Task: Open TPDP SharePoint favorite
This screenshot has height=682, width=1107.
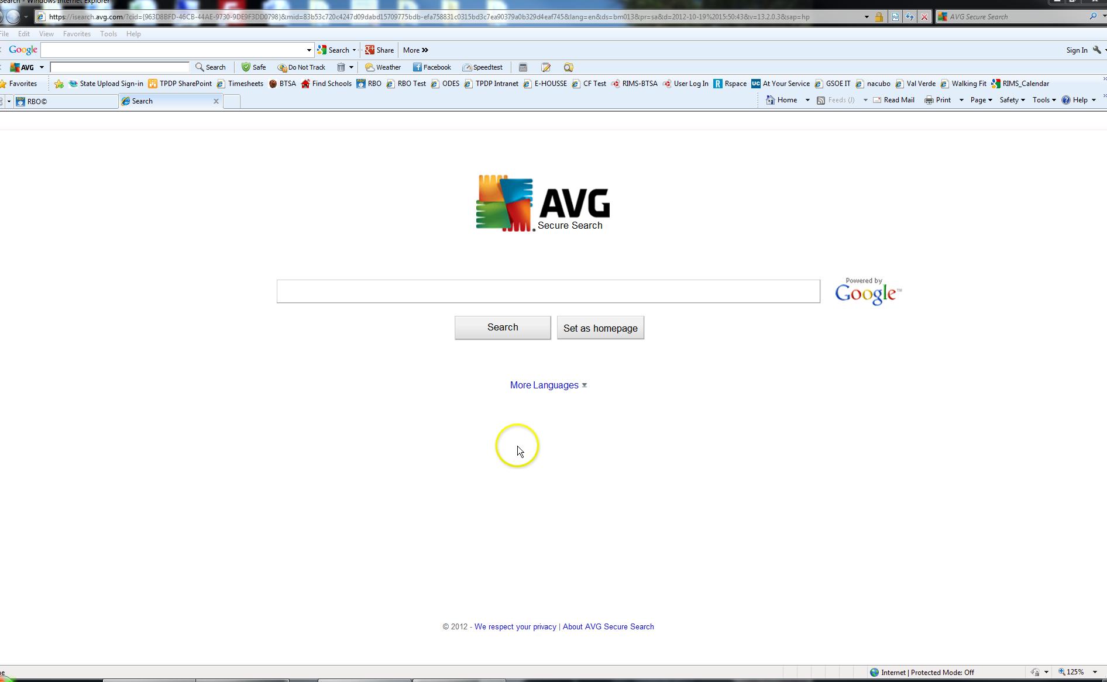Action: 180,84
